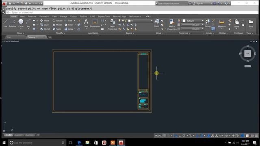
Task: Open Microsoft Edge from taskbar
Action: pyautogui.click(x=79, y=142)
